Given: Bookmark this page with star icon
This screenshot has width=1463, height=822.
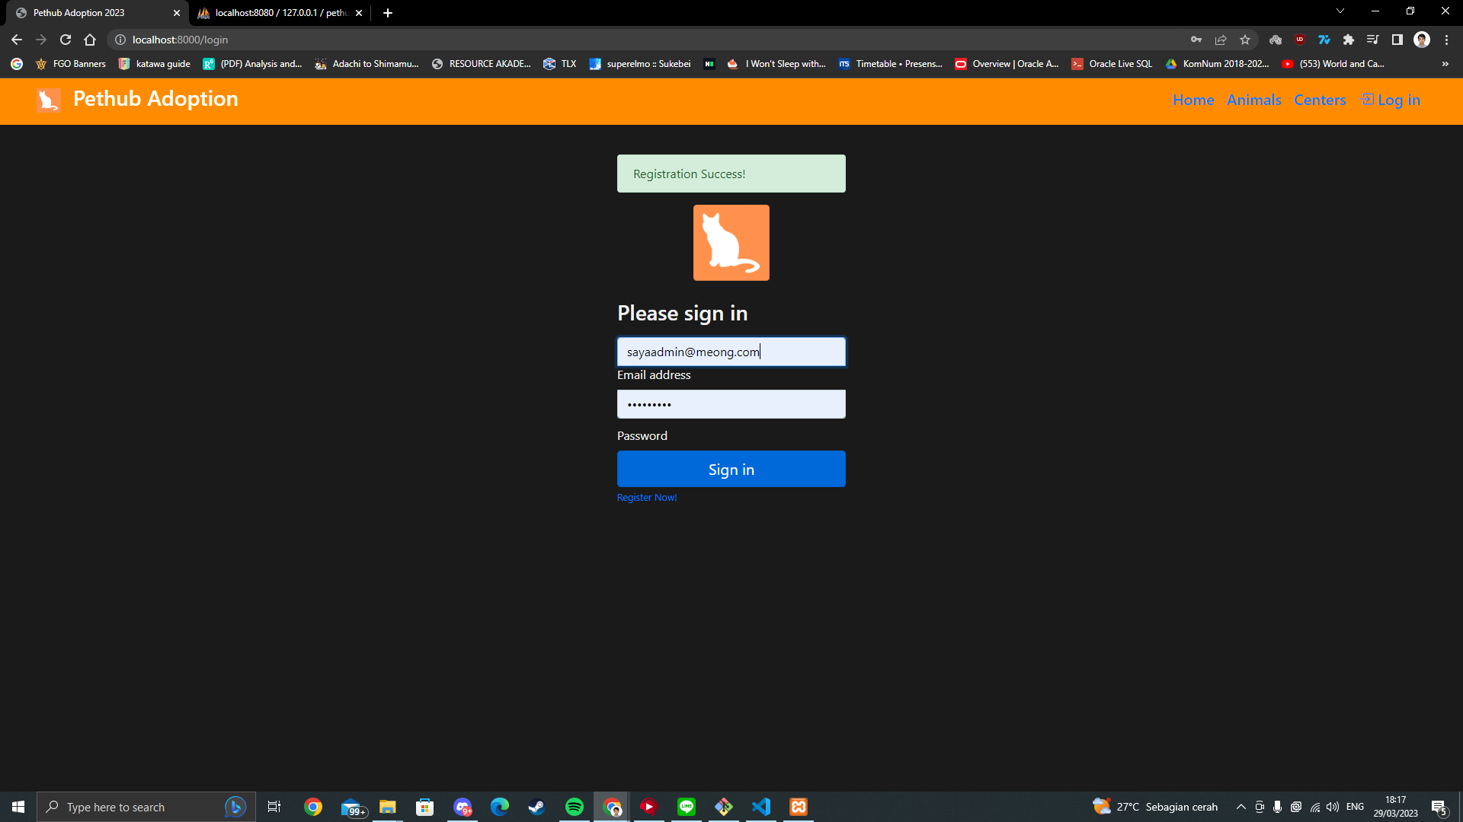Looking at the screenshot, I should (x=1245, y=40).
